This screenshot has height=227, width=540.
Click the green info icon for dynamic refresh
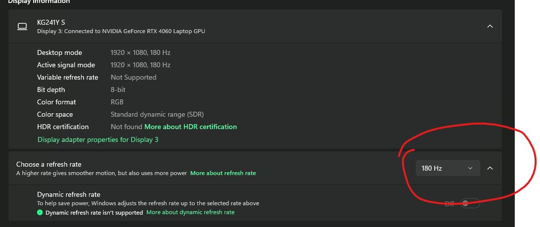pyautogui.click(x=40, y=212)
